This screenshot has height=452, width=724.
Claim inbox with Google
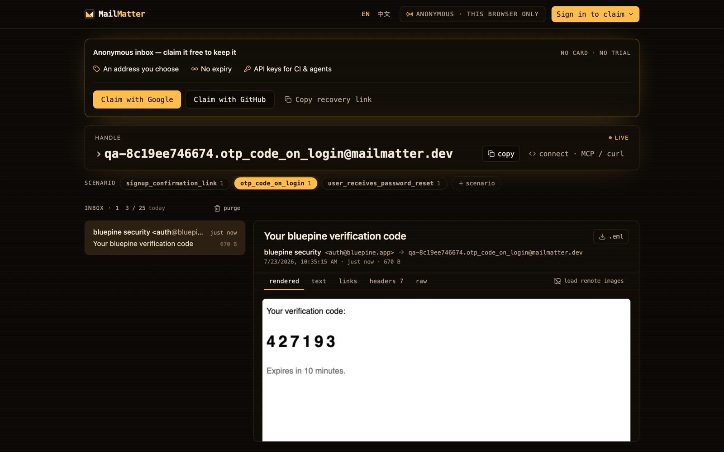[137, 99]
